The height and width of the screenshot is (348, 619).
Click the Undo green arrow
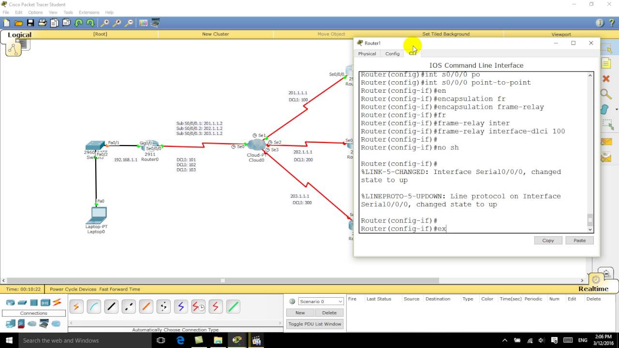78,23
